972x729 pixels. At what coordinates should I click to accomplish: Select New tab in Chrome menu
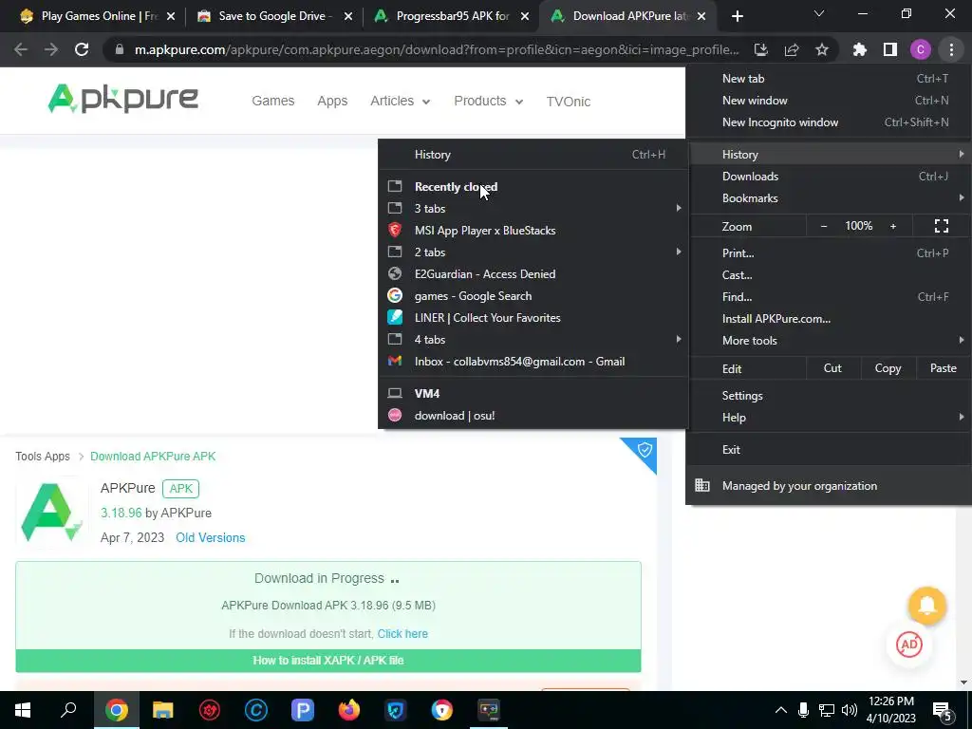829,79
